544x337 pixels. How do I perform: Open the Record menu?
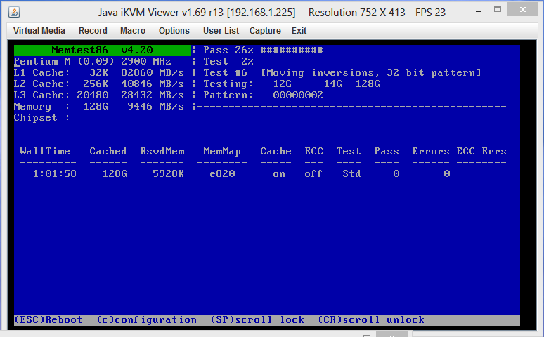(93, 31)
